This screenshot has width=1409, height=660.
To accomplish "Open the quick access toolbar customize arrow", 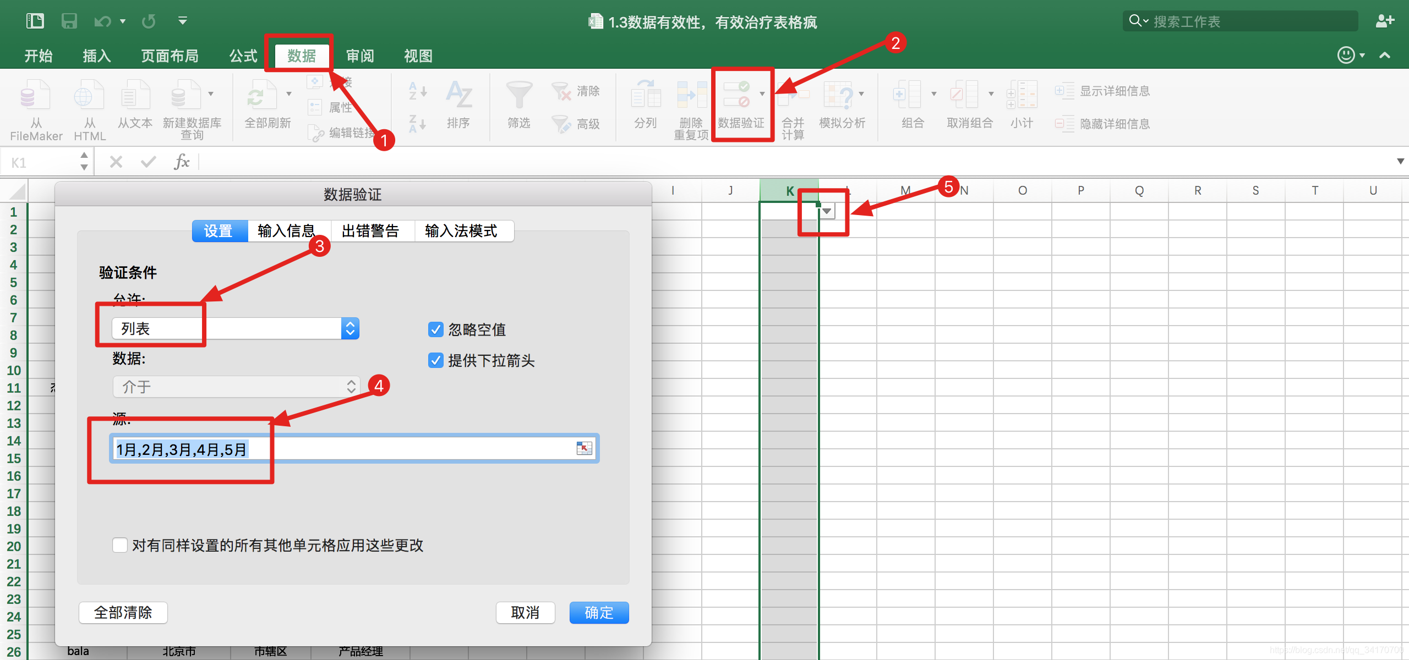I will [x=183, y=21].
